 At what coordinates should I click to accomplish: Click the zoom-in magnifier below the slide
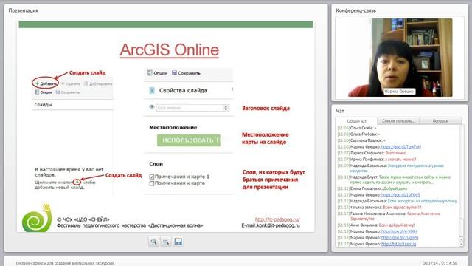[x=154, y=242]
